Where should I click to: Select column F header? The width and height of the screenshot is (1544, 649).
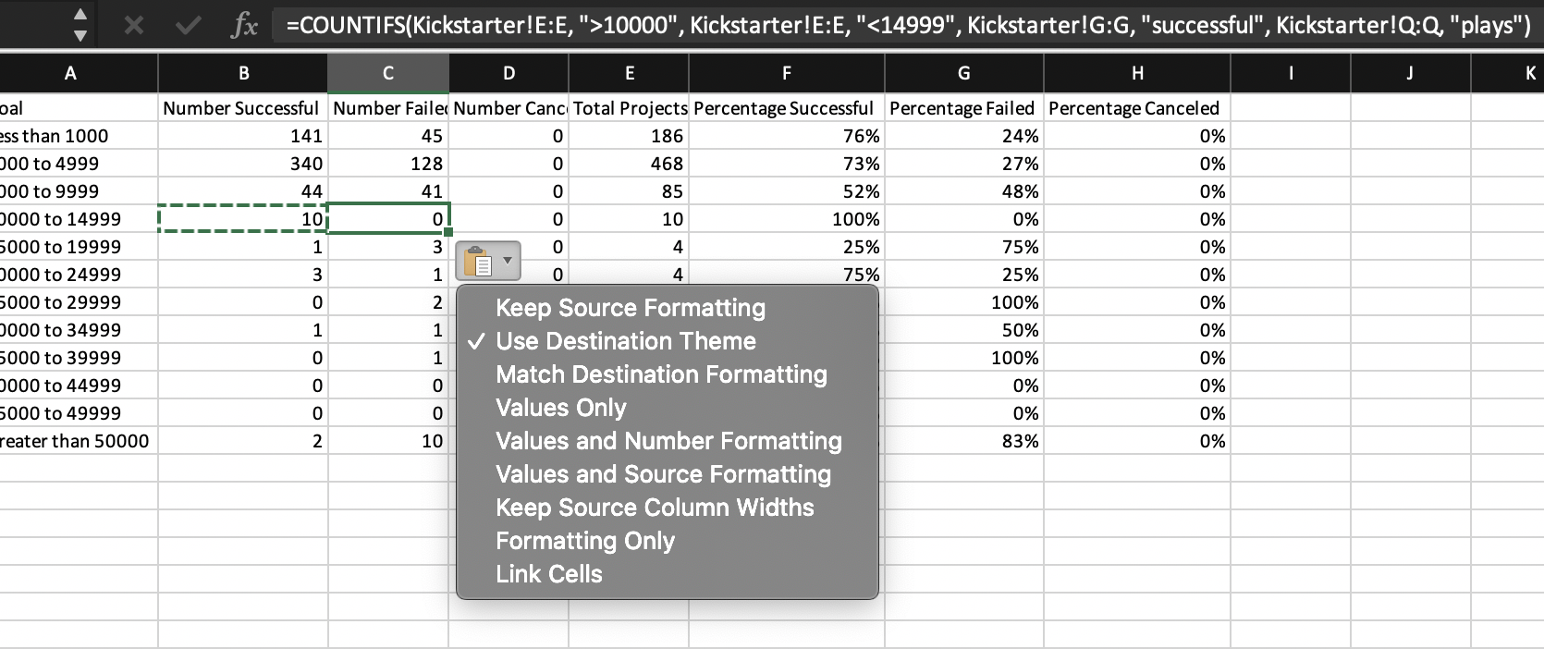point(787,73)
